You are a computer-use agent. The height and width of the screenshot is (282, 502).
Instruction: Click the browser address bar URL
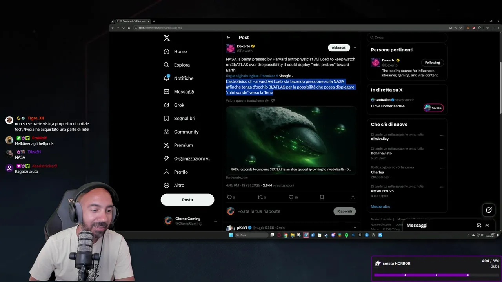(160, 28)
